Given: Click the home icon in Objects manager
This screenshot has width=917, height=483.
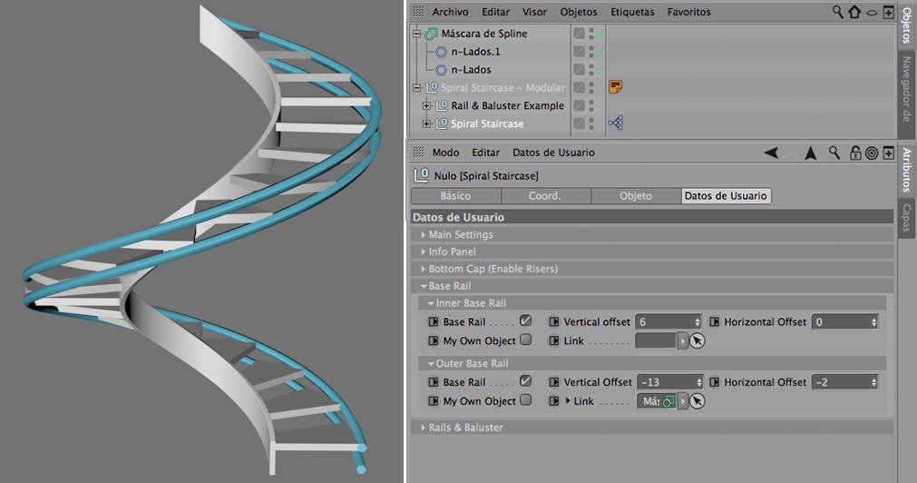Looking at the screenshot, I should (854, 12).
